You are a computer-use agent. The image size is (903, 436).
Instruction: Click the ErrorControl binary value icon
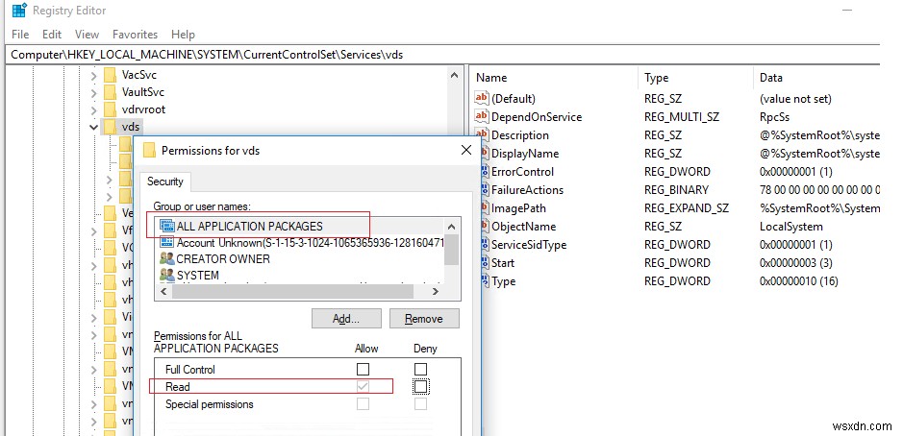tap(482, 172)
